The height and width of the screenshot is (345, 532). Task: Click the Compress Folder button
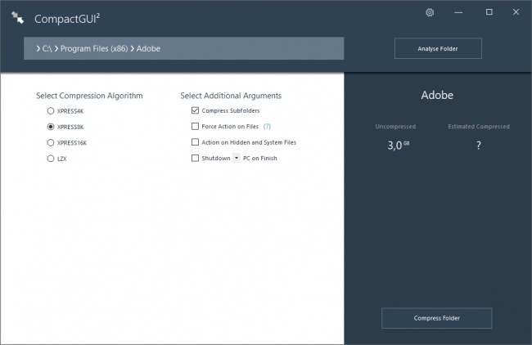437,318
